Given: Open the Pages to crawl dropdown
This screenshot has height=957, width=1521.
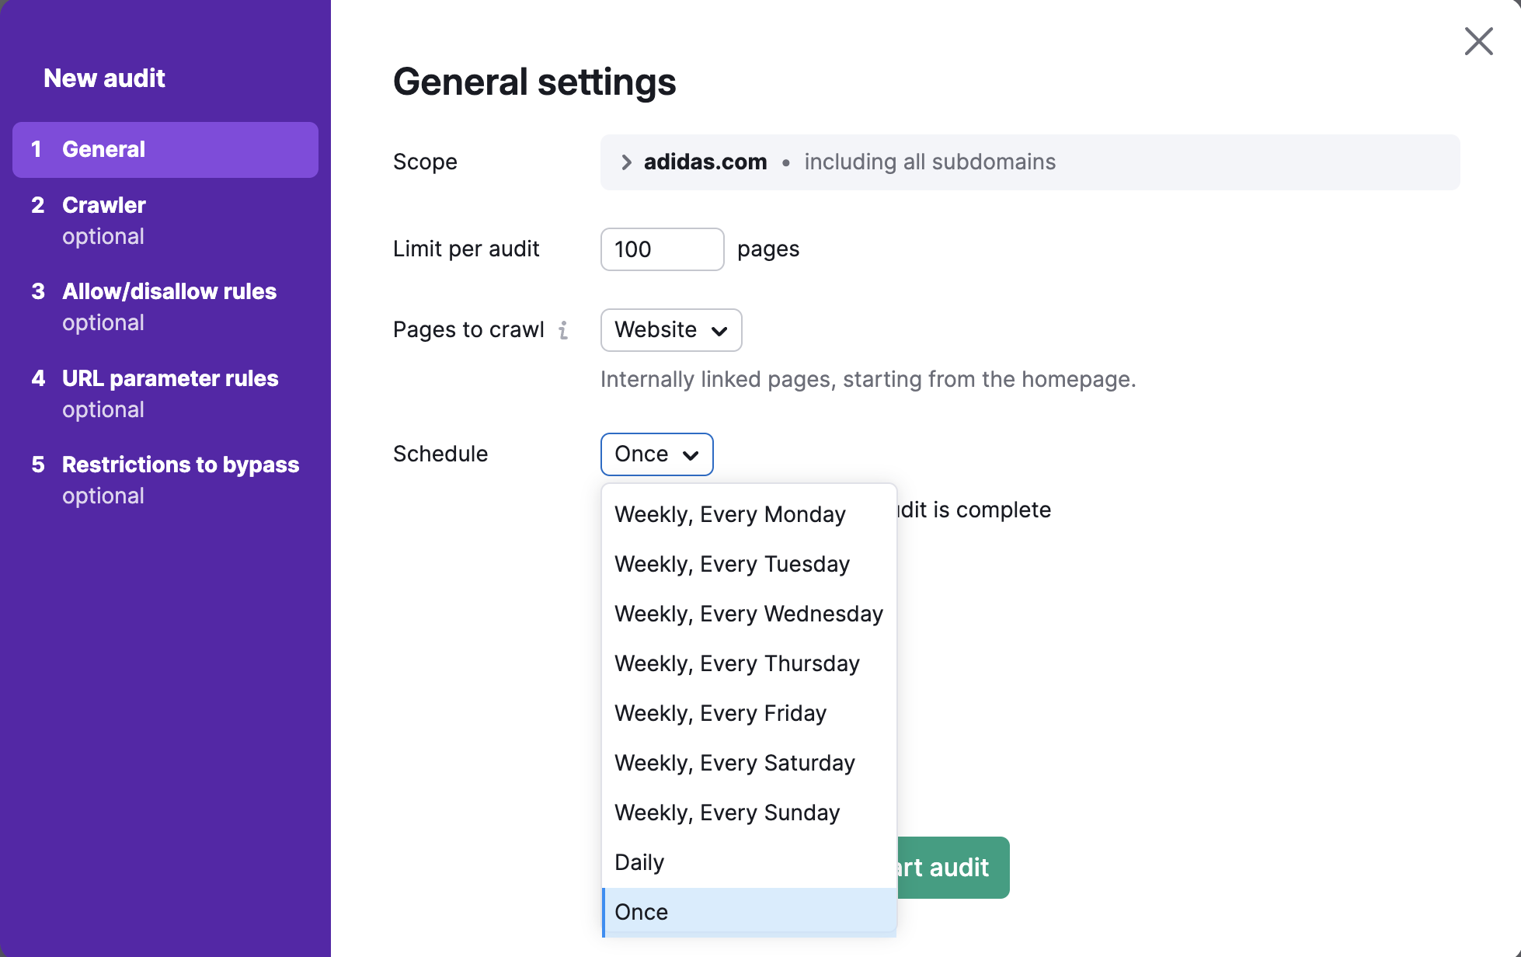Looking at the screenshot, I should pyautogui.click(x=670, y=330).
